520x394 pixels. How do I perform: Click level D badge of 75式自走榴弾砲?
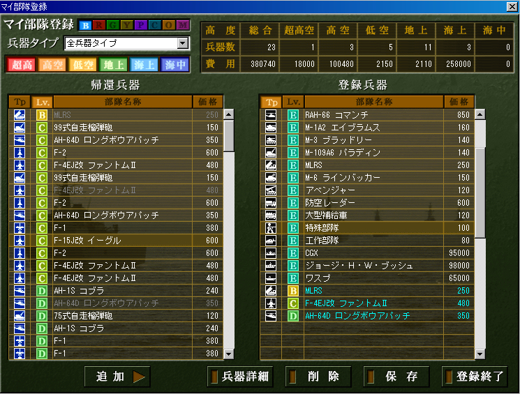(42, 316)
